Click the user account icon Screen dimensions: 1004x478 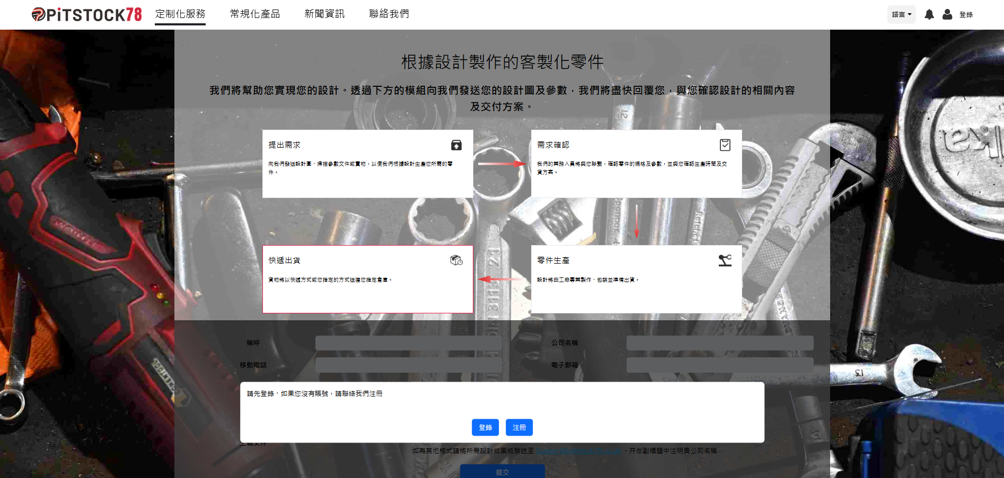tap(947, 14)
